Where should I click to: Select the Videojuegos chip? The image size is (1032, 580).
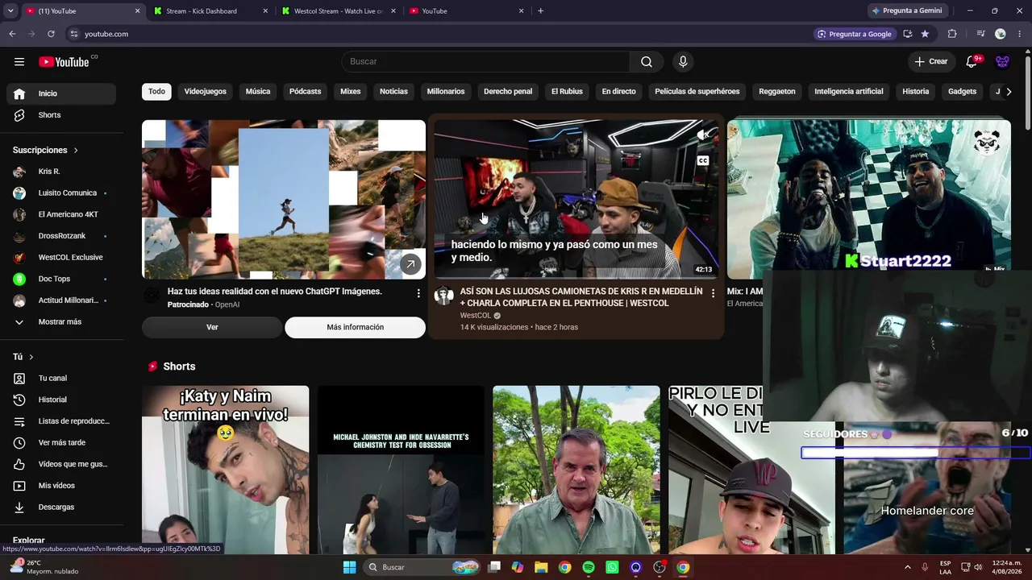click(x=206, y=92)
